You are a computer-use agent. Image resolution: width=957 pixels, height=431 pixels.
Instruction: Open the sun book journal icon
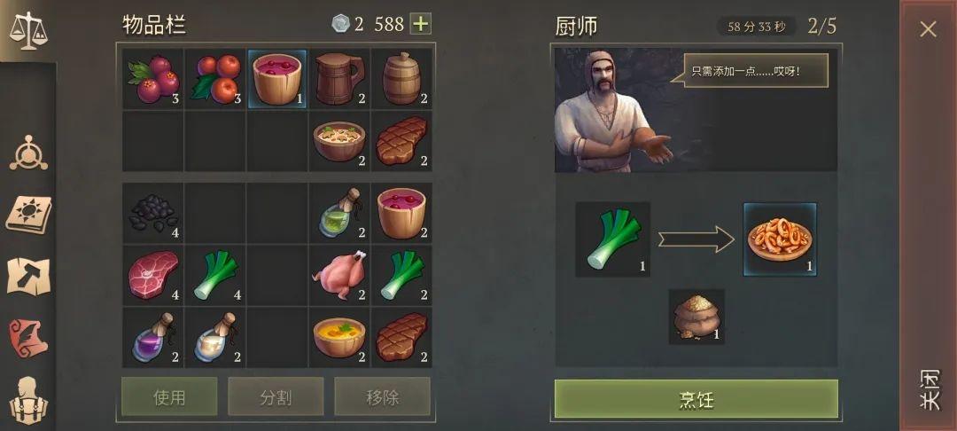(28, 215)
